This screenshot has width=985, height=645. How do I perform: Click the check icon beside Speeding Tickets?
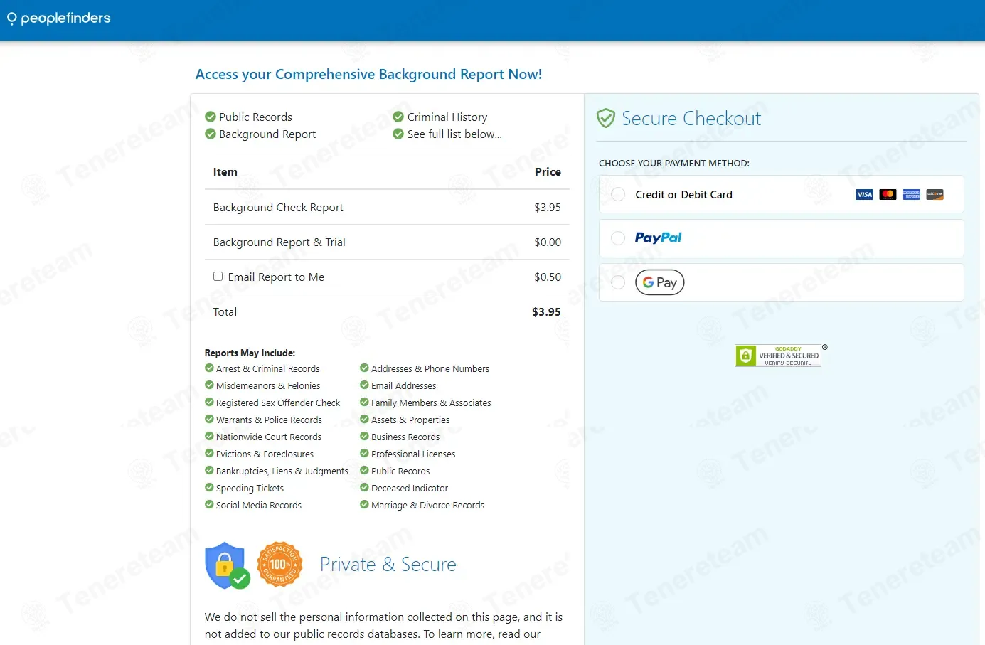point(209,488)
